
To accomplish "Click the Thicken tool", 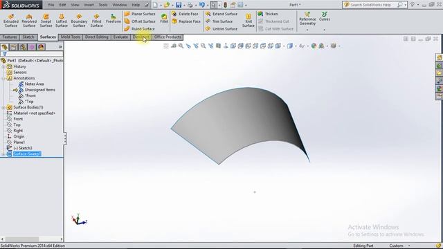I will [268, 14].
